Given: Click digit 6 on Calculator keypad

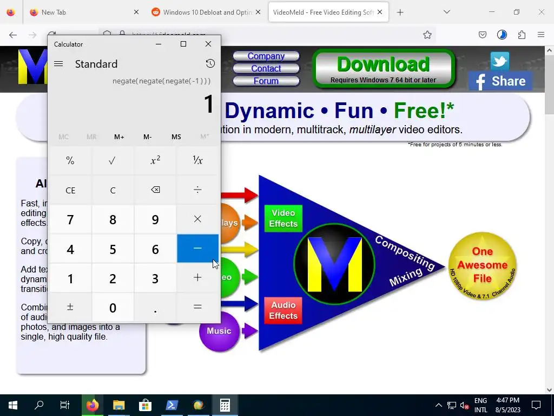Looking at the screenshot, I should tap(155, 248).
